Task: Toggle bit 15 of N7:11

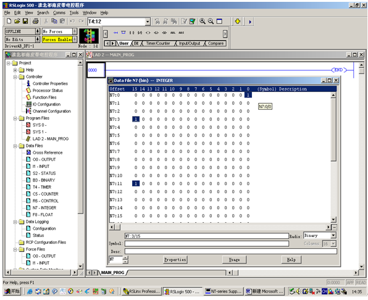Action: tap(136, 183)
